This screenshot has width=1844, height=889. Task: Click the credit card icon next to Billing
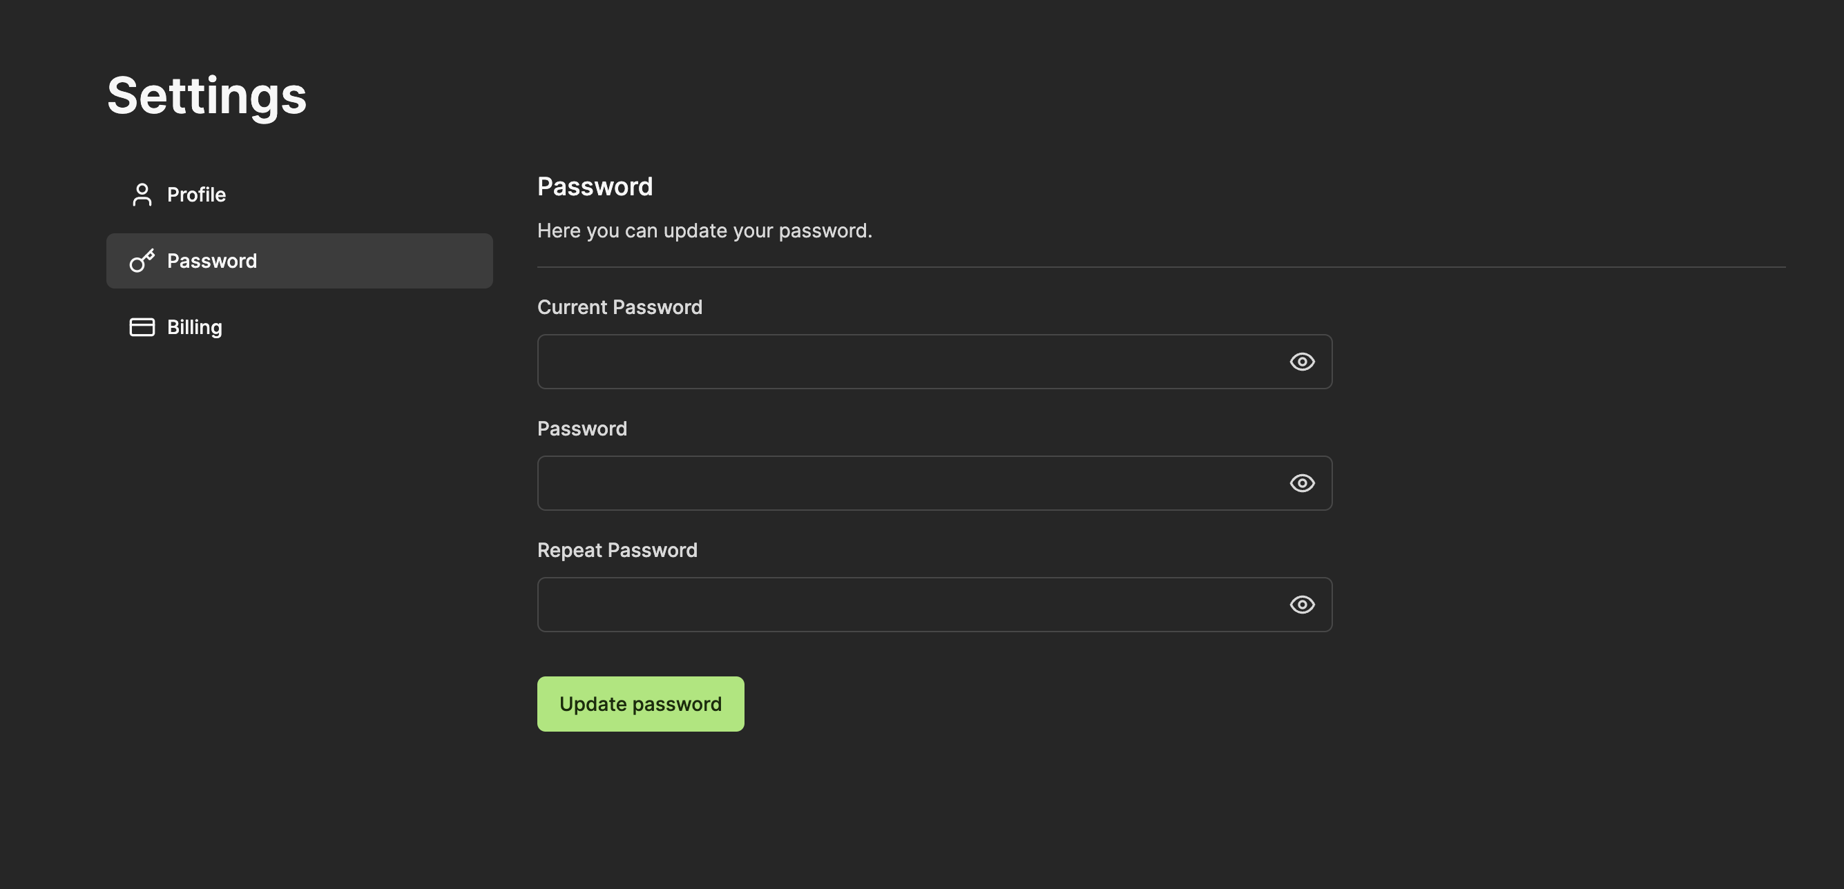click(142, 327)
